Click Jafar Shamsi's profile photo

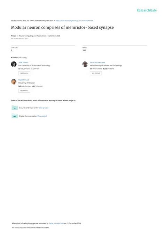tap(14, 64)
